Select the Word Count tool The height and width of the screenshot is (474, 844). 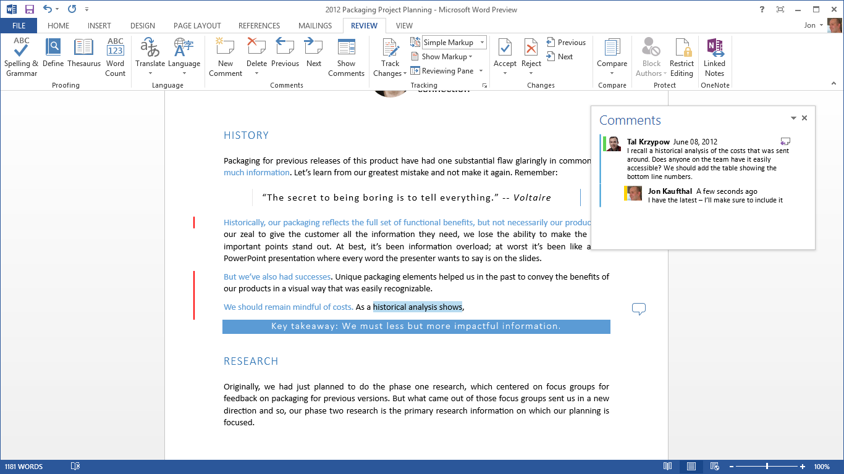[x=115, y=56]
